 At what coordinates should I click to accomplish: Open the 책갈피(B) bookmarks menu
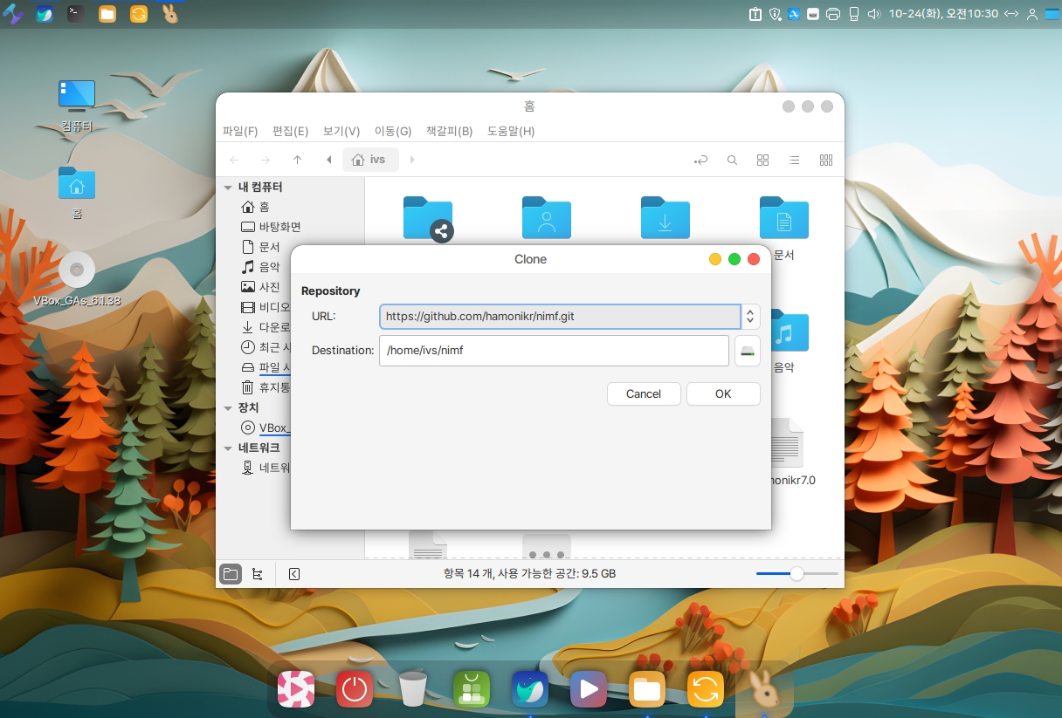(449, 132)
